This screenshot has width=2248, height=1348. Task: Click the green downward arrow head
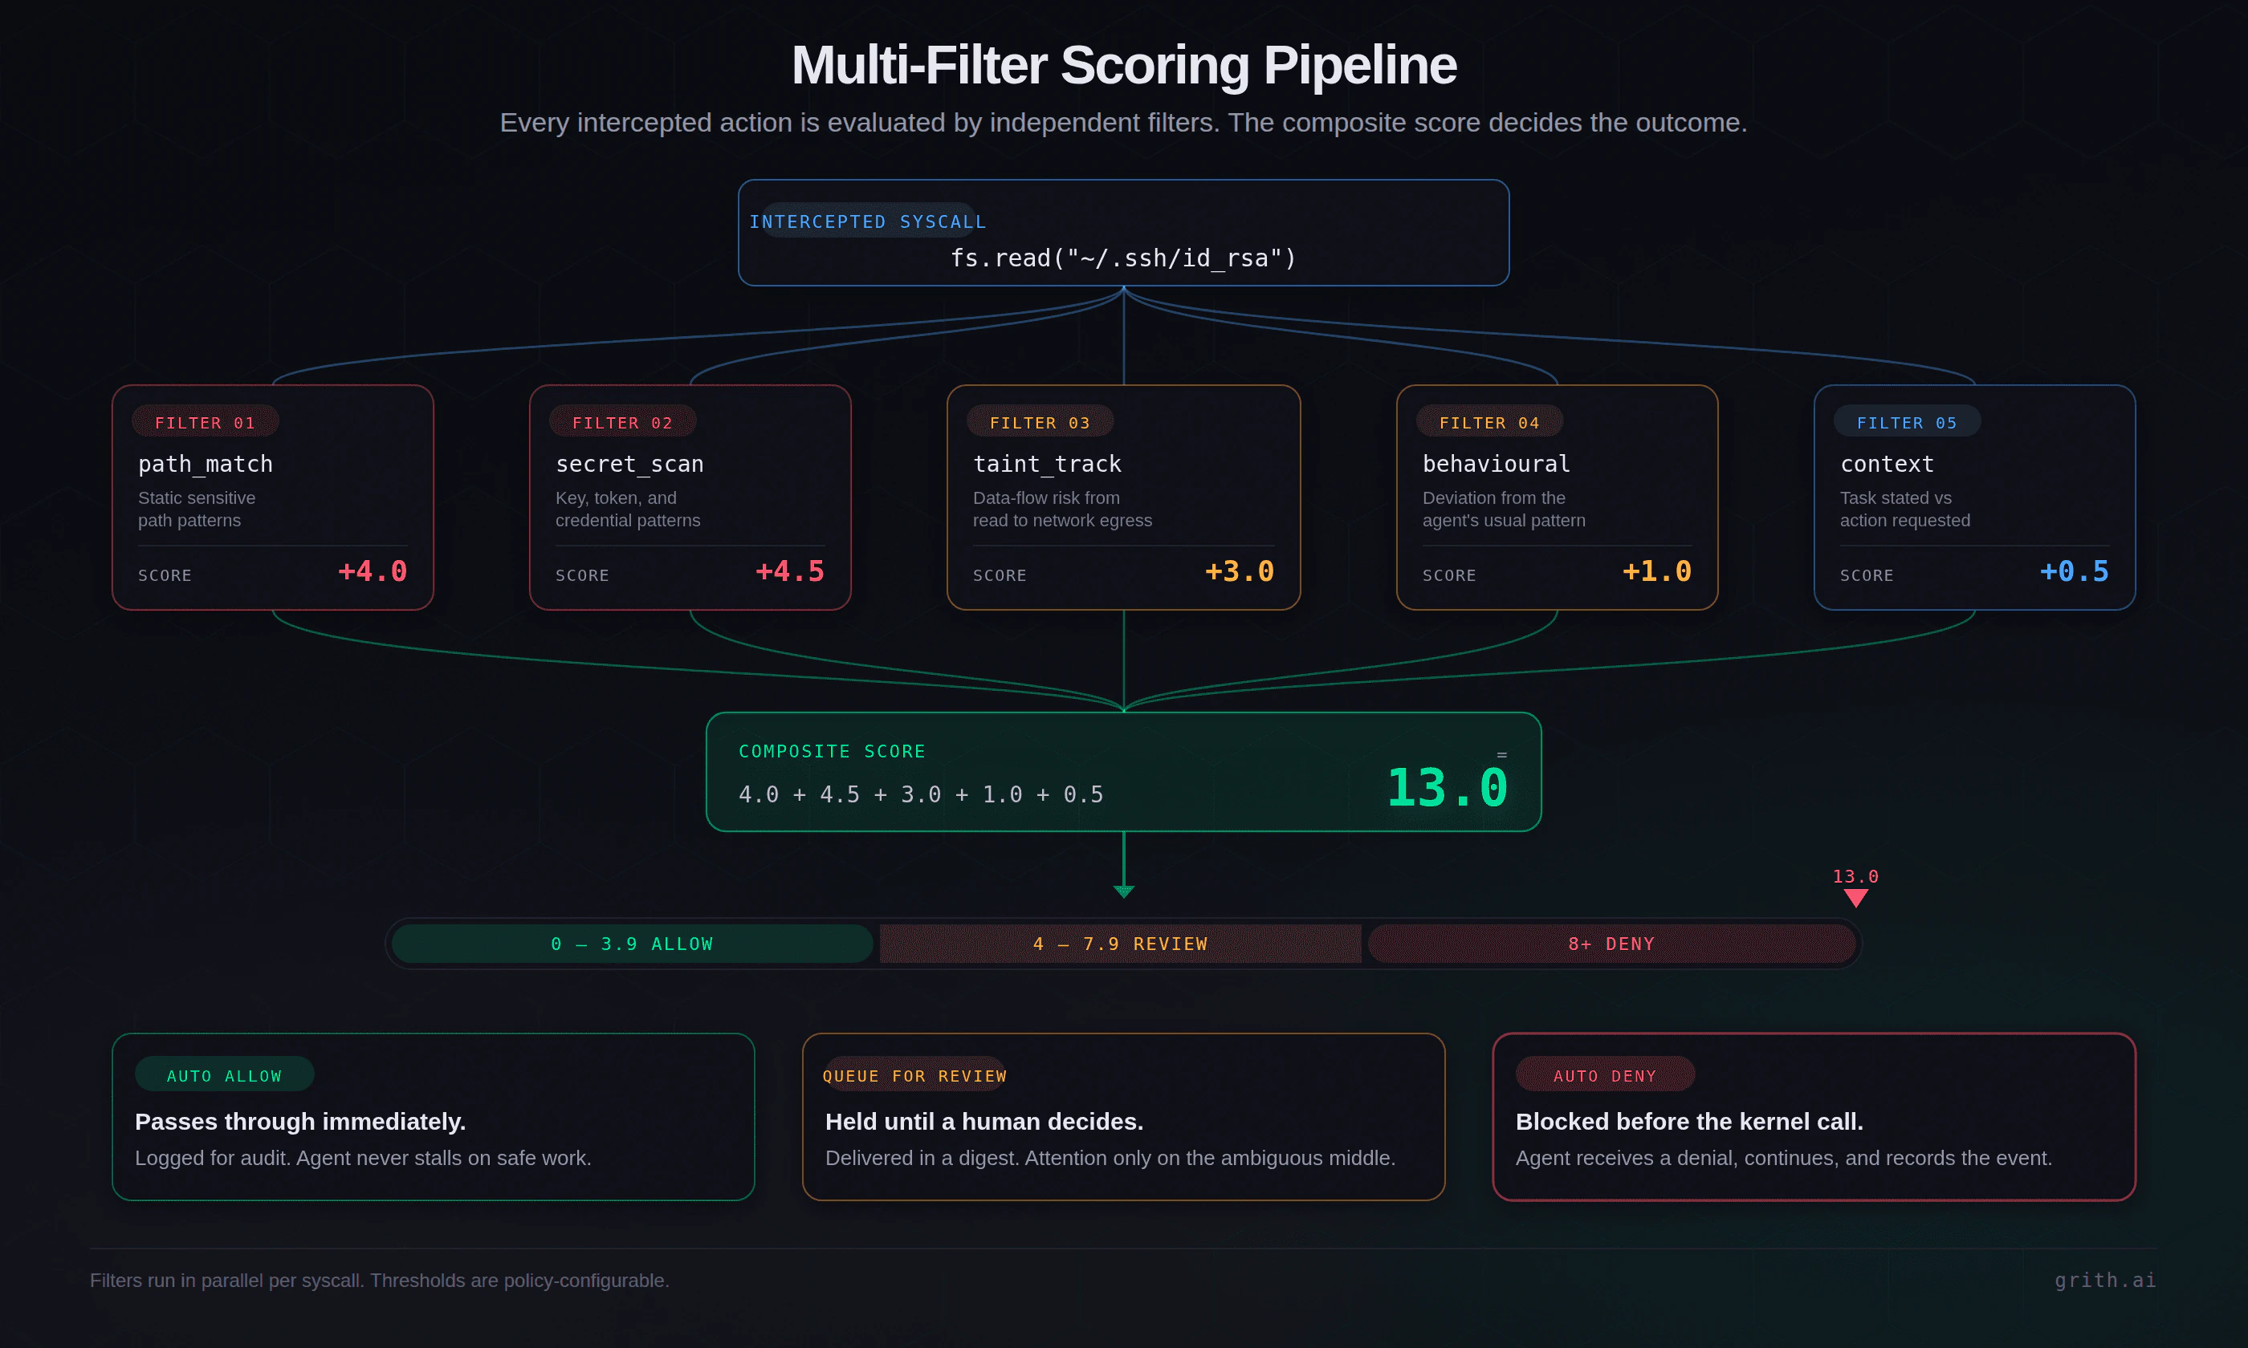click(x=1124, y=891)
